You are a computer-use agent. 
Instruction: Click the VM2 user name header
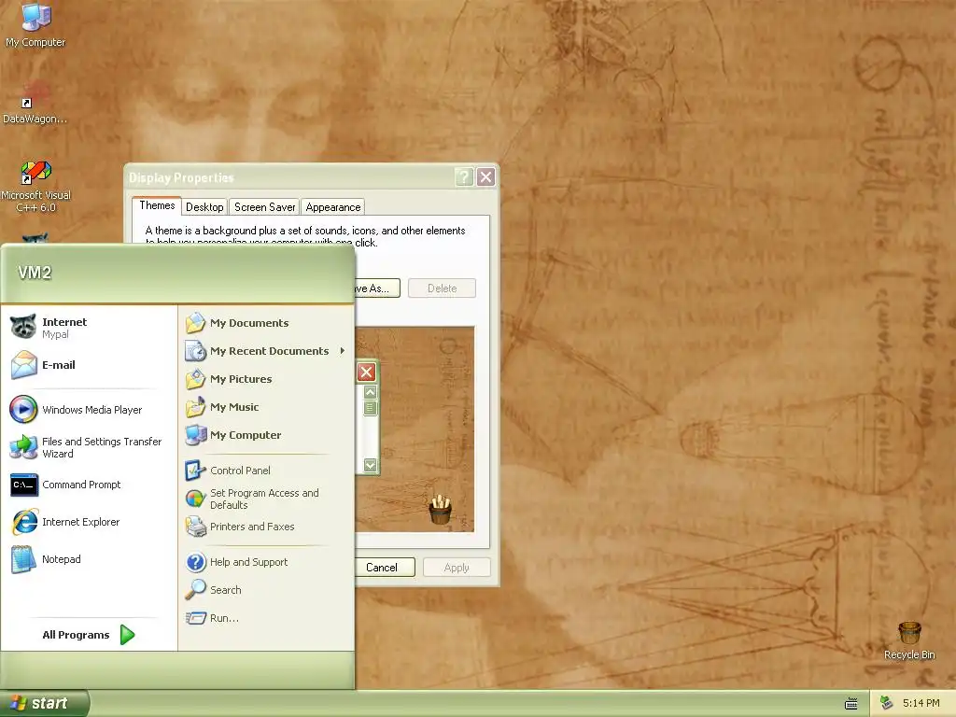coord(35,273)
